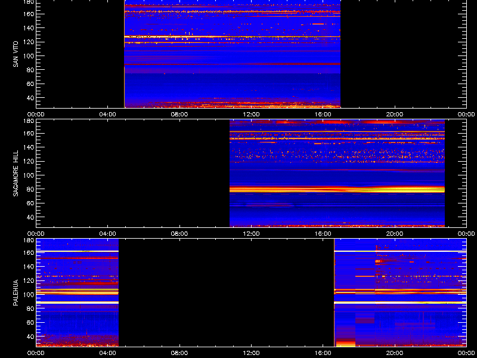The height and width of the screenshot is (358, 477).
Task: Click the 04:00 label under Sagamore Hill plot
Action: 108,234
